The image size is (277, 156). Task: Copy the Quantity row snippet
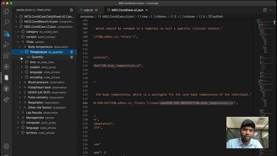point(71,57)
